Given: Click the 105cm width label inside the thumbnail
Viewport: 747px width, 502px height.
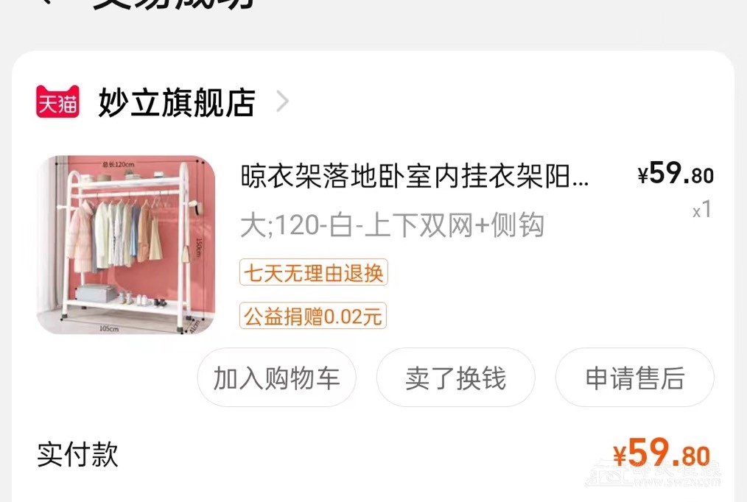Looking at the screenshot, I should point(108,328).
